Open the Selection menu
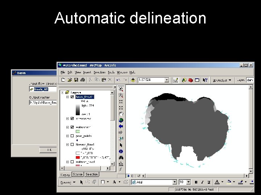Image resolution: width=261 pixels, height=195 pixels. [x=99, y=72]
